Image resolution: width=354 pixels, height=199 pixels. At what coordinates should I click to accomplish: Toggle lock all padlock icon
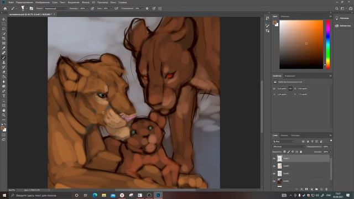[301, 152]
